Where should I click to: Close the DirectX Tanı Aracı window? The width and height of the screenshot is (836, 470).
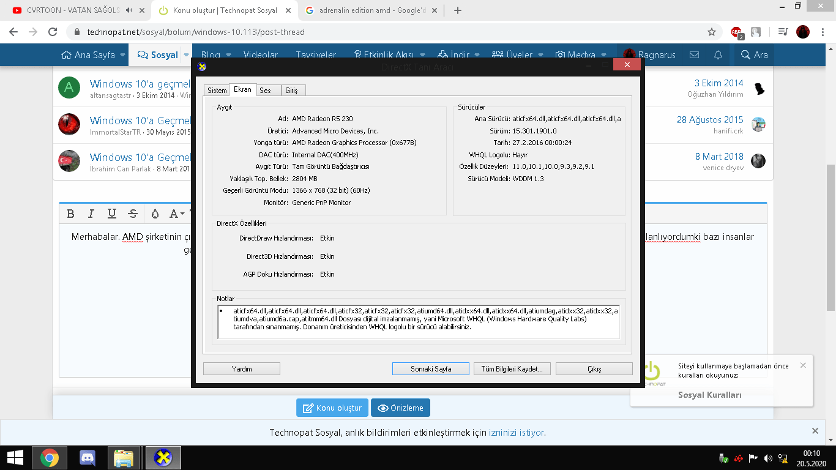point(627,65)
